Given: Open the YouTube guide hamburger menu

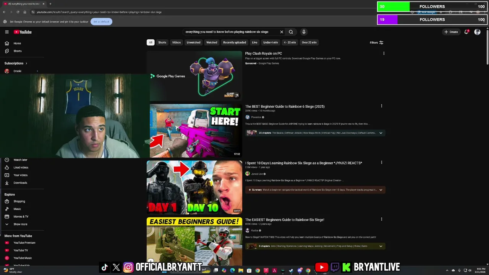Looking at the screenshot, I should (6, 32).
